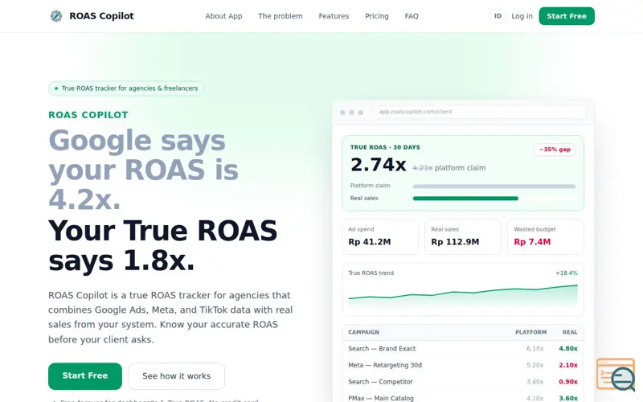Click the See how it works button
The image size is (643, 402).
176,375
